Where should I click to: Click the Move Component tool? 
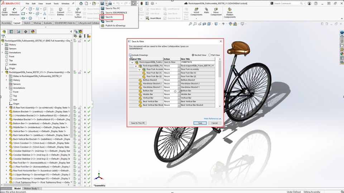(x=216, y=11)
